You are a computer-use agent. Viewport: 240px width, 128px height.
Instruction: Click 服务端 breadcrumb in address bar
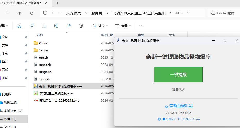pyautogui.click(x=97, y=13)
